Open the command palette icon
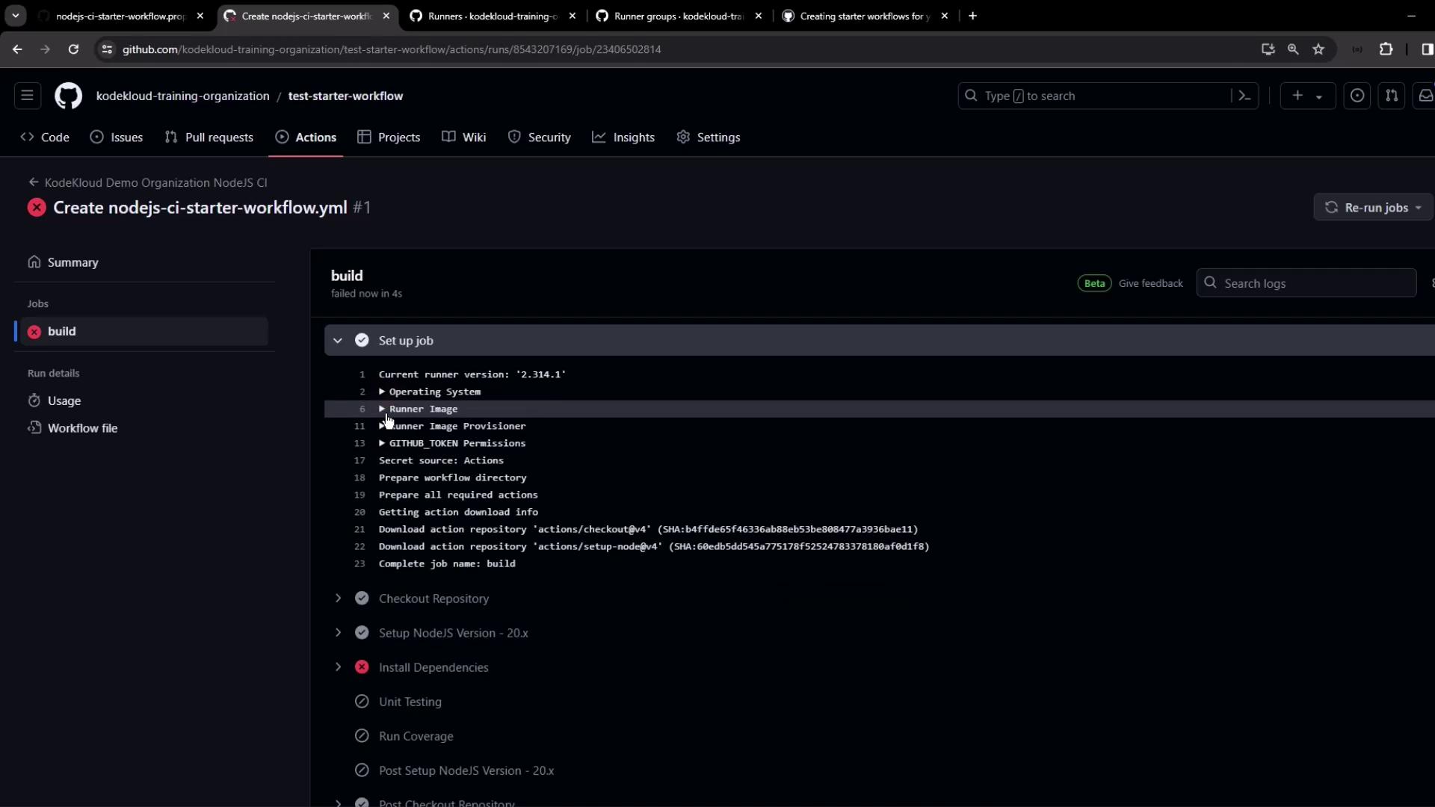The width and height of the screenshot is (1435, 807). tap(1244, 96)
